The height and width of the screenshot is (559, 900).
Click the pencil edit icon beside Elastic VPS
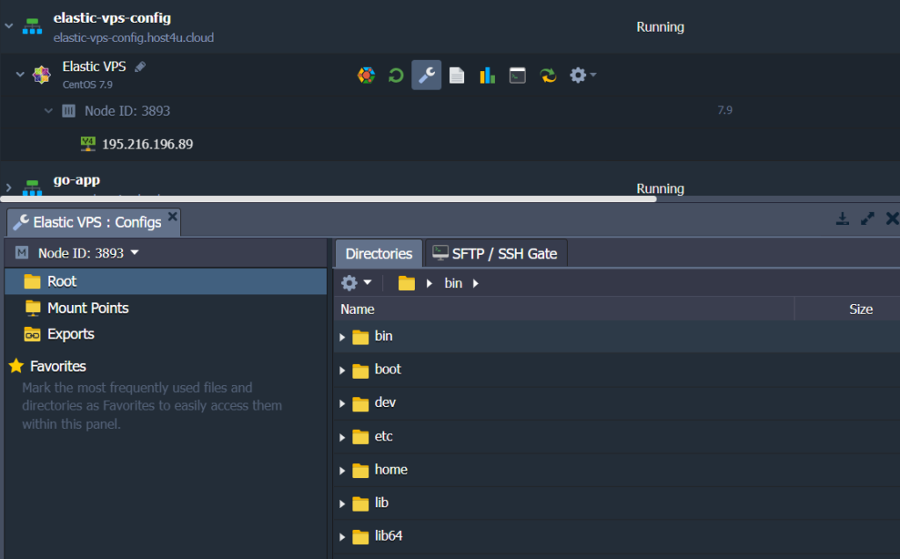140,67
